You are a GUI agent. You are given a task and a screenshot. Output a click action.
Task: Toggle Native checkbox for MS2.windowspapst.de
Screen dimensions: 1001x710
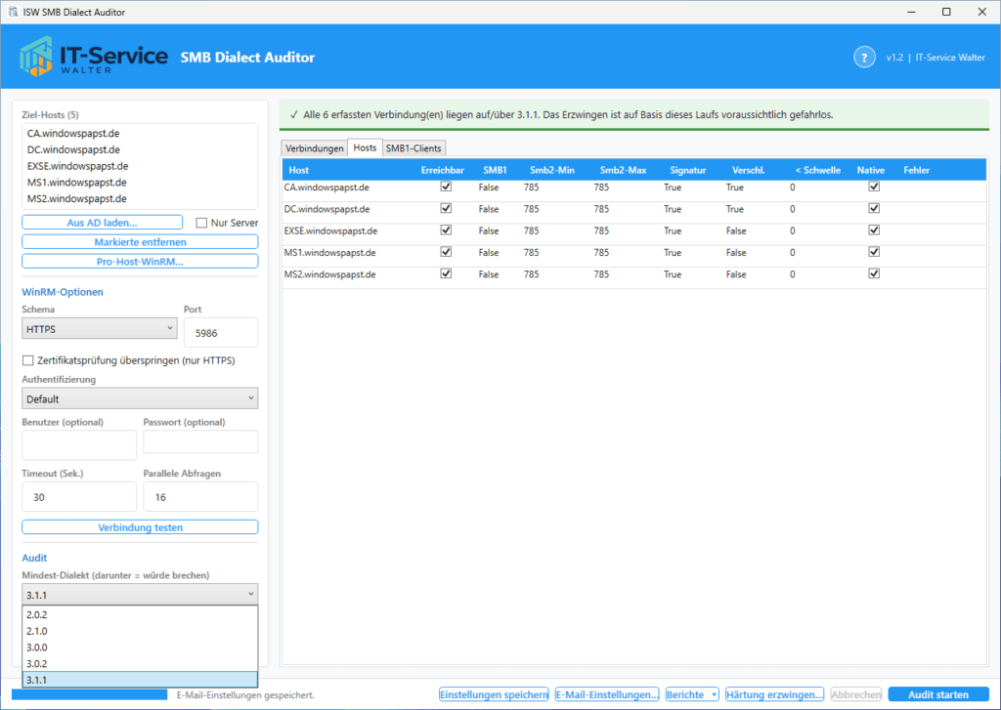[x=874, y=273]
